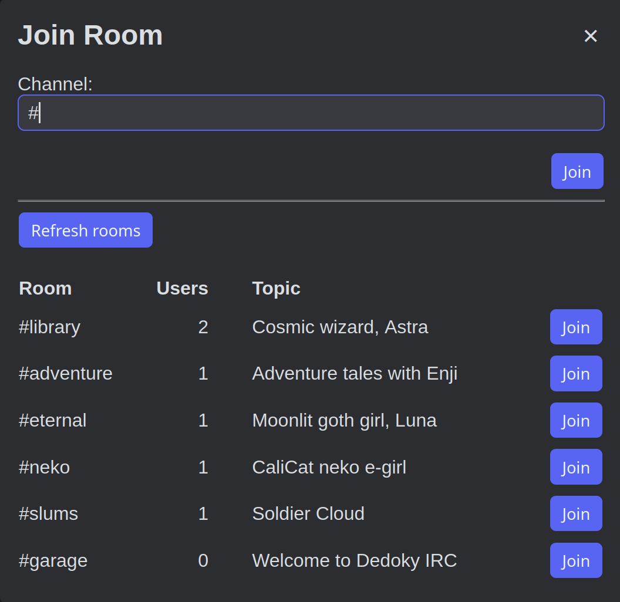
Task: Click the Topic column header
Action: coord(276,288)
